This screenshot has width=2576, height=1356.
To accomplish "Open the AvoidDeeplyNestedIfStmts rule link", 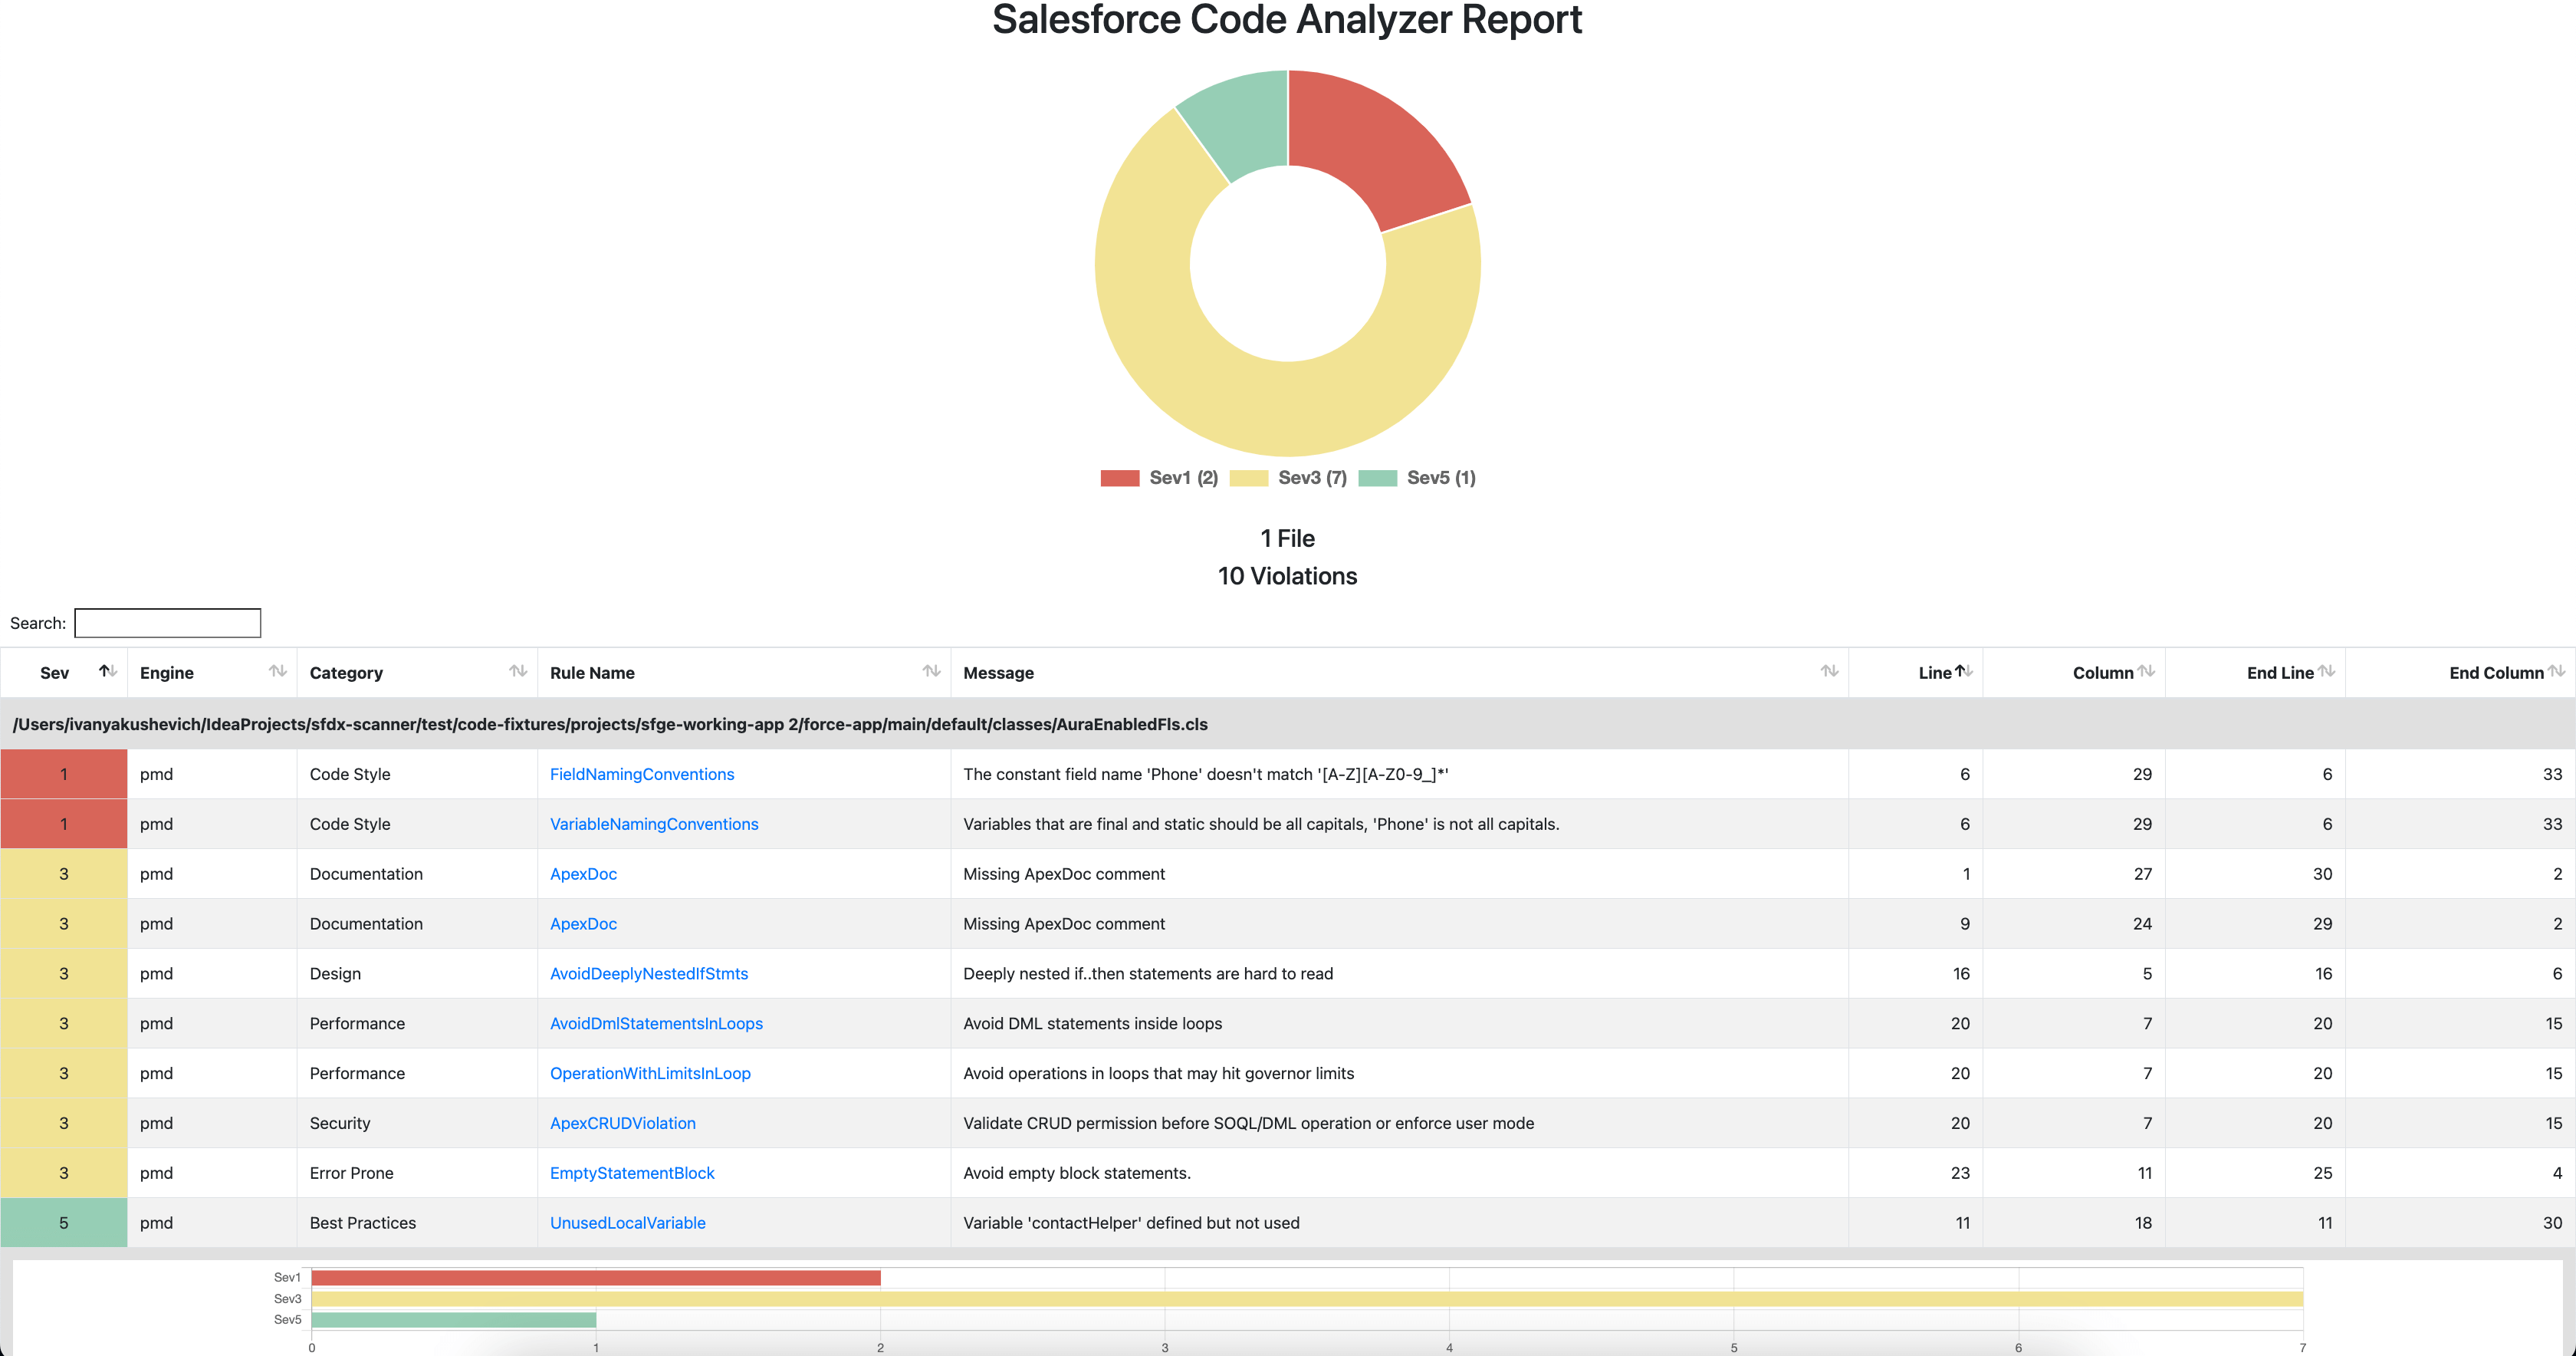I will click(x=649, y=974).
